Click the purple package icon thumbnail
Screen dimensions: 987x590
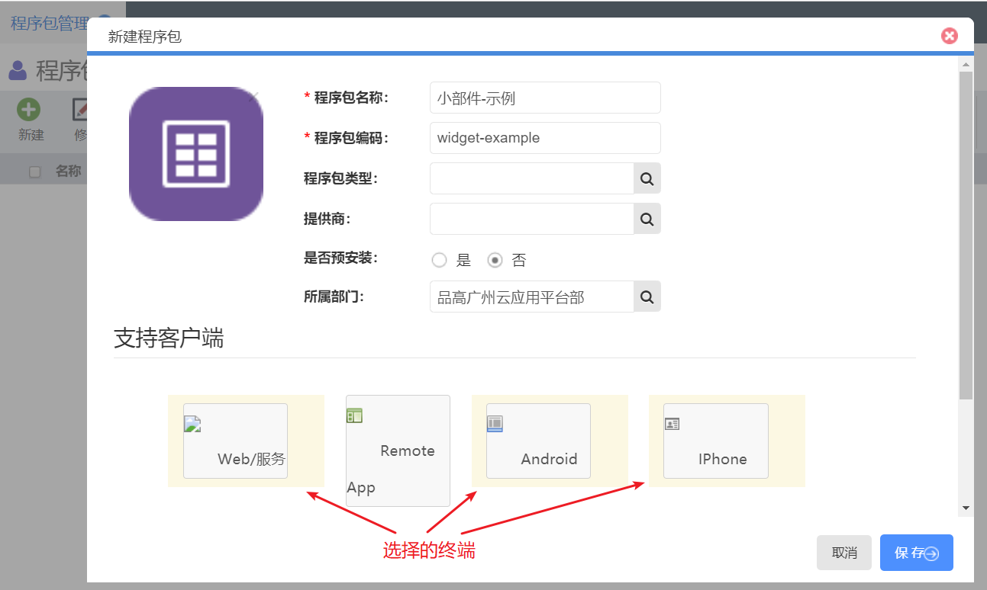pyautogui.click(x=196, y=154)
